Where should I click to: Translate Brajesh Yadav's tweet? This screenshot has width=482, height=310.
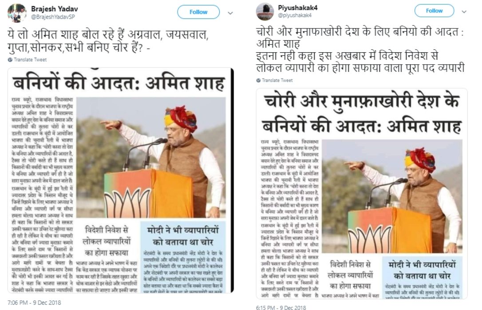tap(30, 59)
